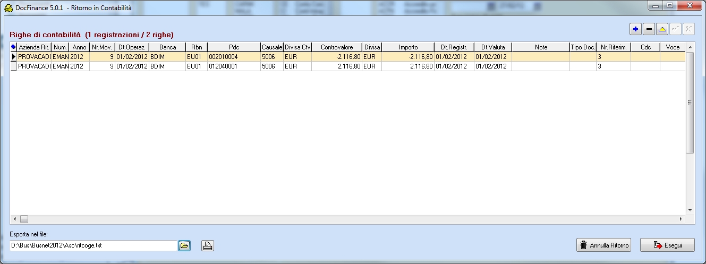Click Controvalore cell -2.116,80
Image resolution: width=706 pixels, height=264 pixels.
[337, 56]
